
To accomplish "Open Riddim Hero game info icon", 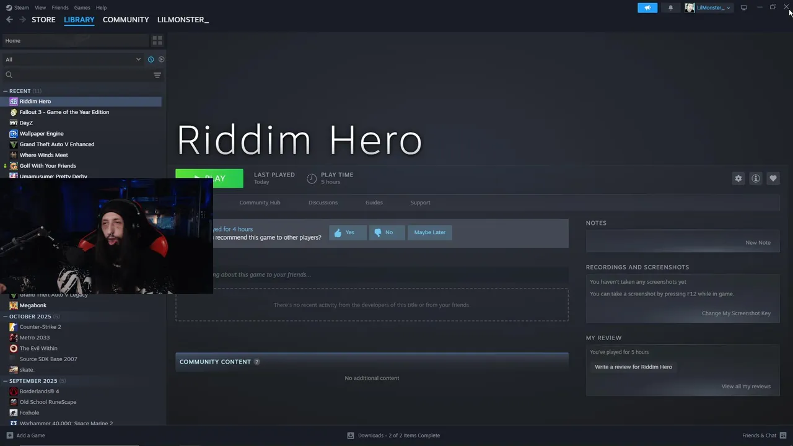I will point(756,178).
